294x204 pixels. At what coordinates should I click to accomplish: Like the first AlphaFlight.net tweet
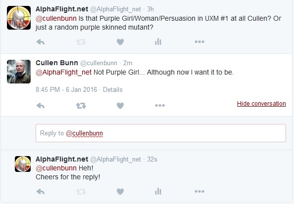click(120, 41)
